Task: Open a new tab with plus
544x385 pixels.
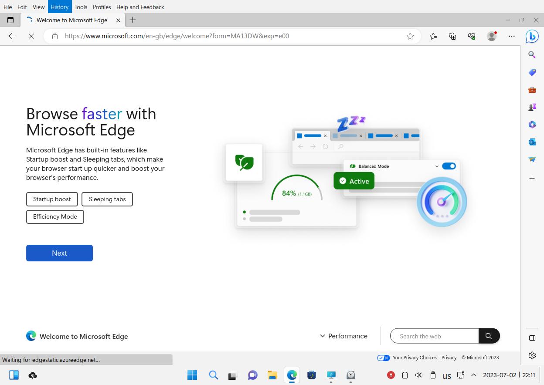Action: (x=133, y=20)
